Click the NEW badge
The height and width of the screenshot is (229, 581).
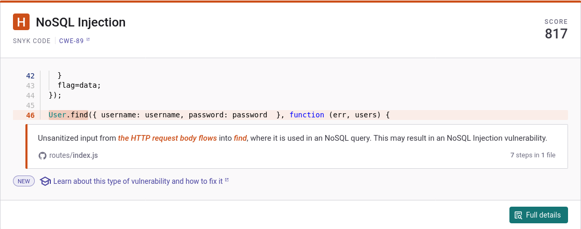point(24,181)
